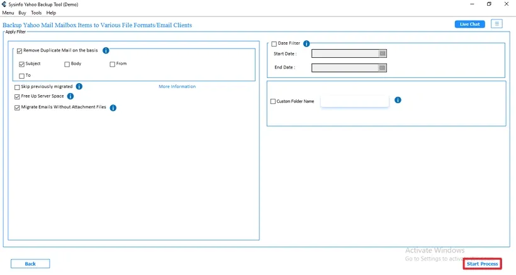
Task: Click the Live Chat button
Action: click(x=469, y=24)
